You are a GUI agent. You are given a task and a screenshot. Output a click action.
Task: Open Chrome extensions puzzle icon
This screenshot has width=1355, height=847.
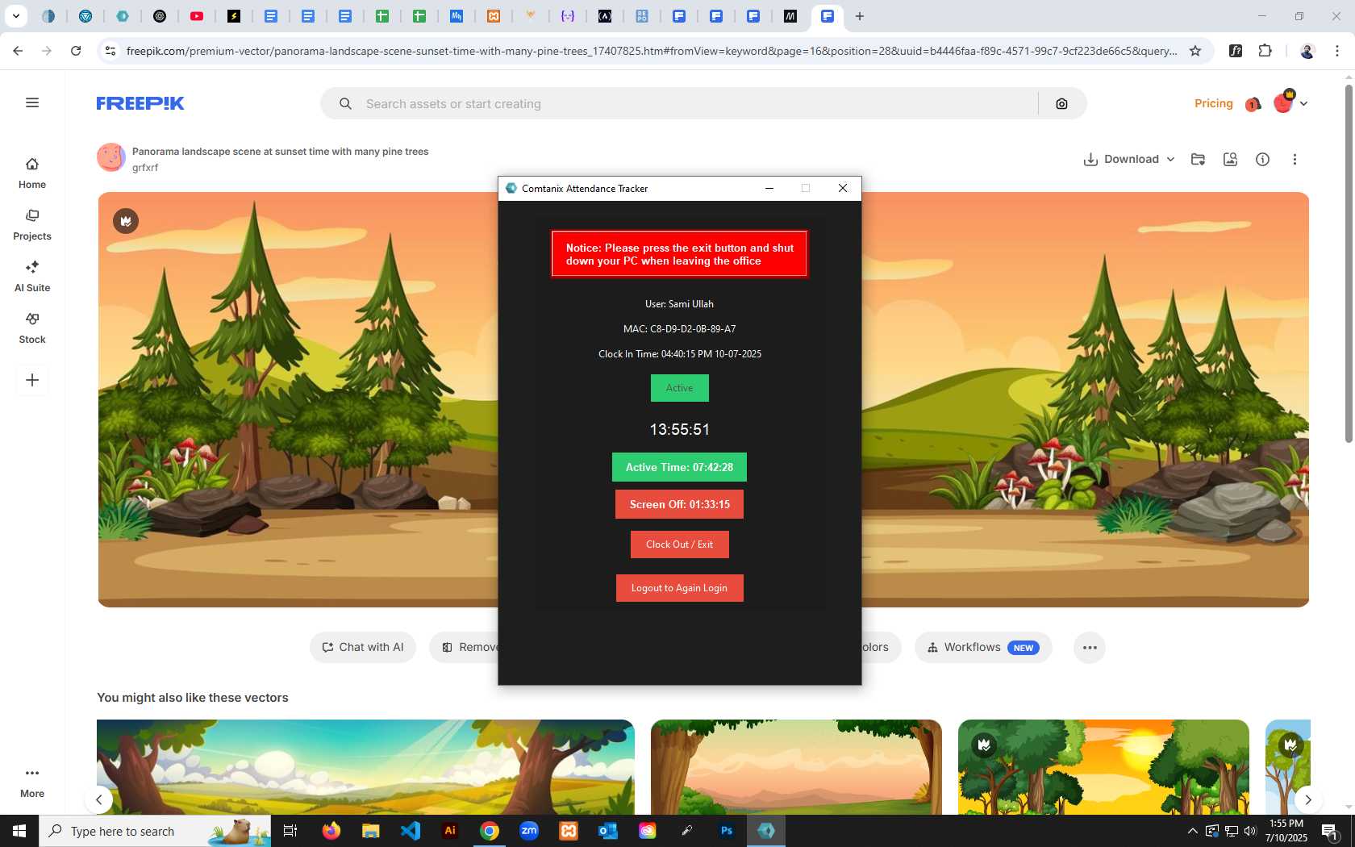(1265, 51)
